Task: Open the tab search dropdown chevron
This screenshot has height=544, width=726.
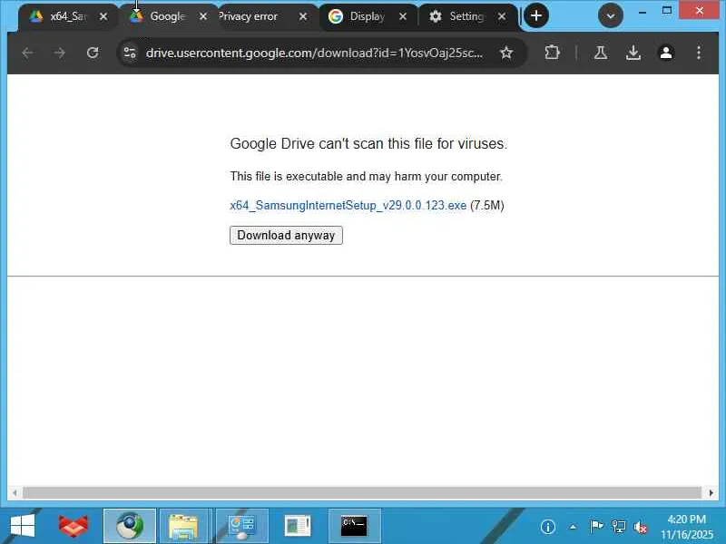Action: click(x=610, y=16)
